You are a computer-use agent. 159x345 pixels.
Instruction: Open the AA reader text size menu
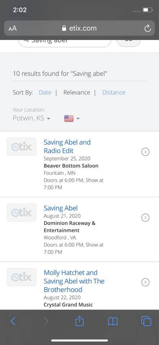(x=13, y=28)
